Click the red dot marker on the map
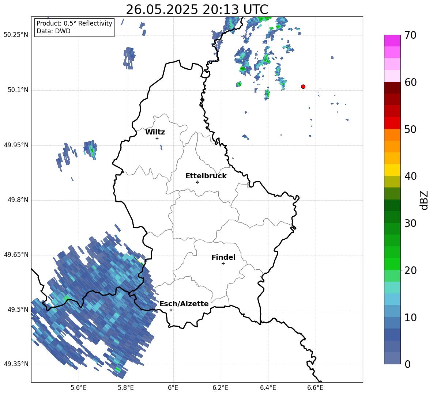 coord(303,87)
